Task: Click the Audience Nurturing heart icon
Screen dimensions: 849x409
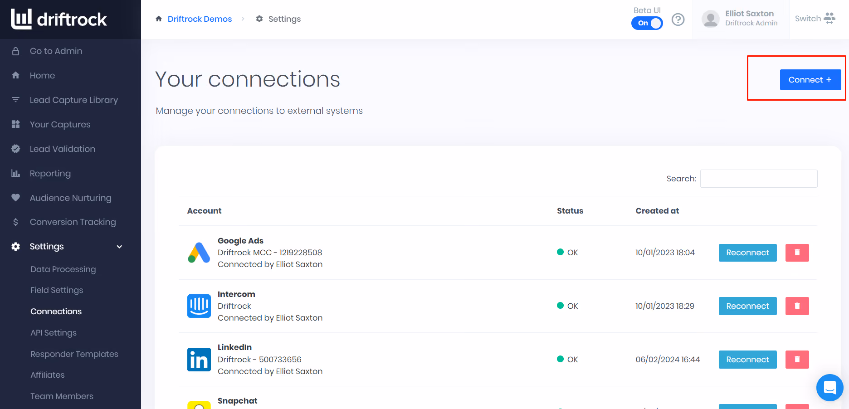Action: point(15,198)
